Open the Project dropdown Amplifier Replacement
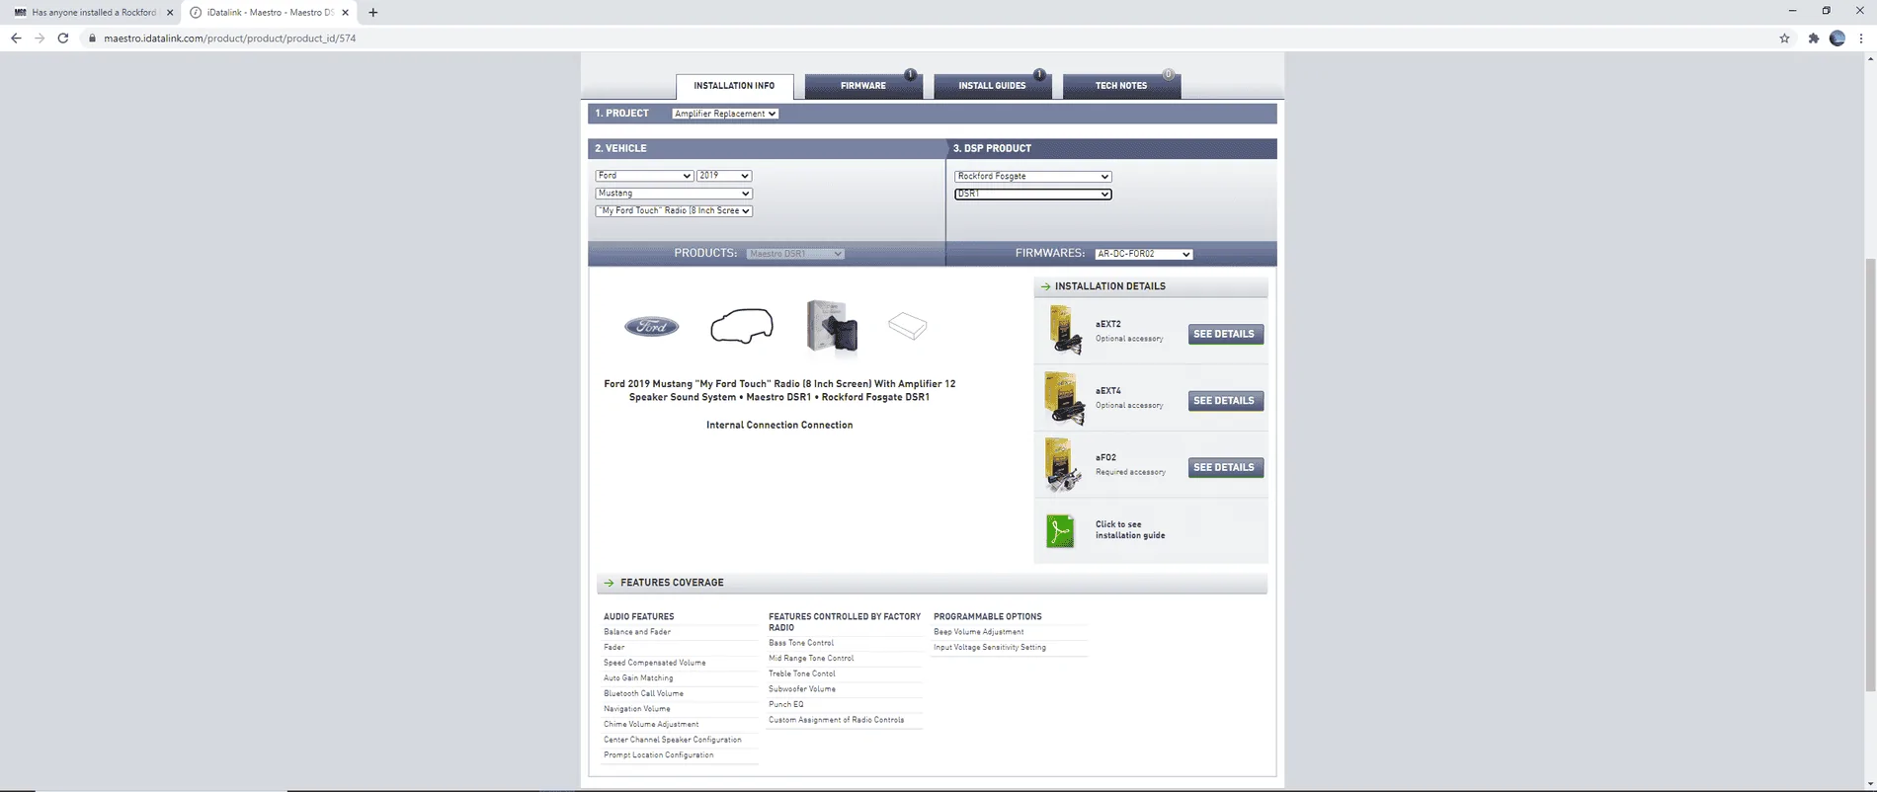Image resolution: width=1877 pixels, height=792 pixels. (725, 114)
